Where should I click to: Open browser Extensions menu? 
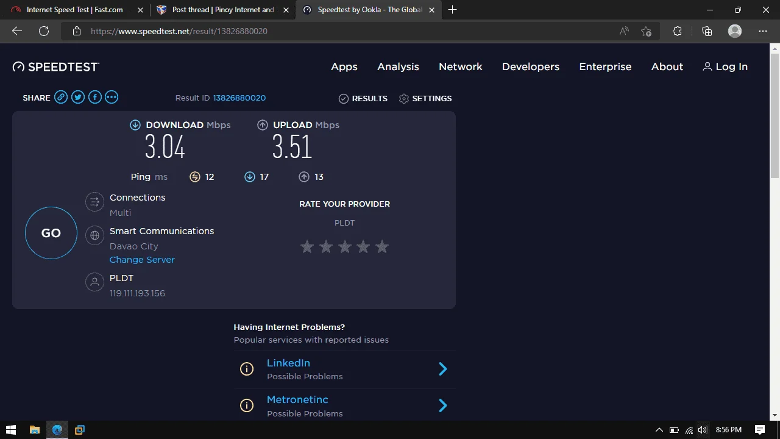677,31
